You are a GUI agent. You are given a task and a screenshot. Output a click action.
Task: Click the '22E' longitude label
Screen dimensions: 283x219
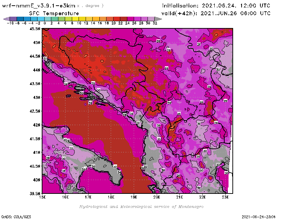point(202,197)
